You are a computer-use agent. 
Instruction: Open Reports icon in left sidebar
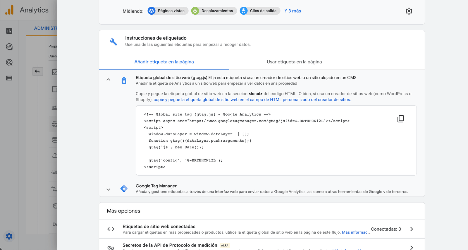coord(9,31)
